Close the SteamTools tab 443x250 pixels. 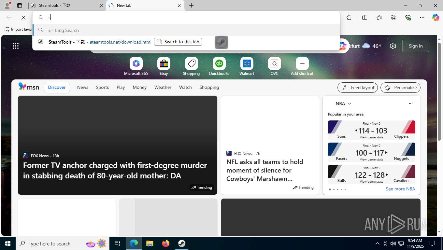[101, 6]
